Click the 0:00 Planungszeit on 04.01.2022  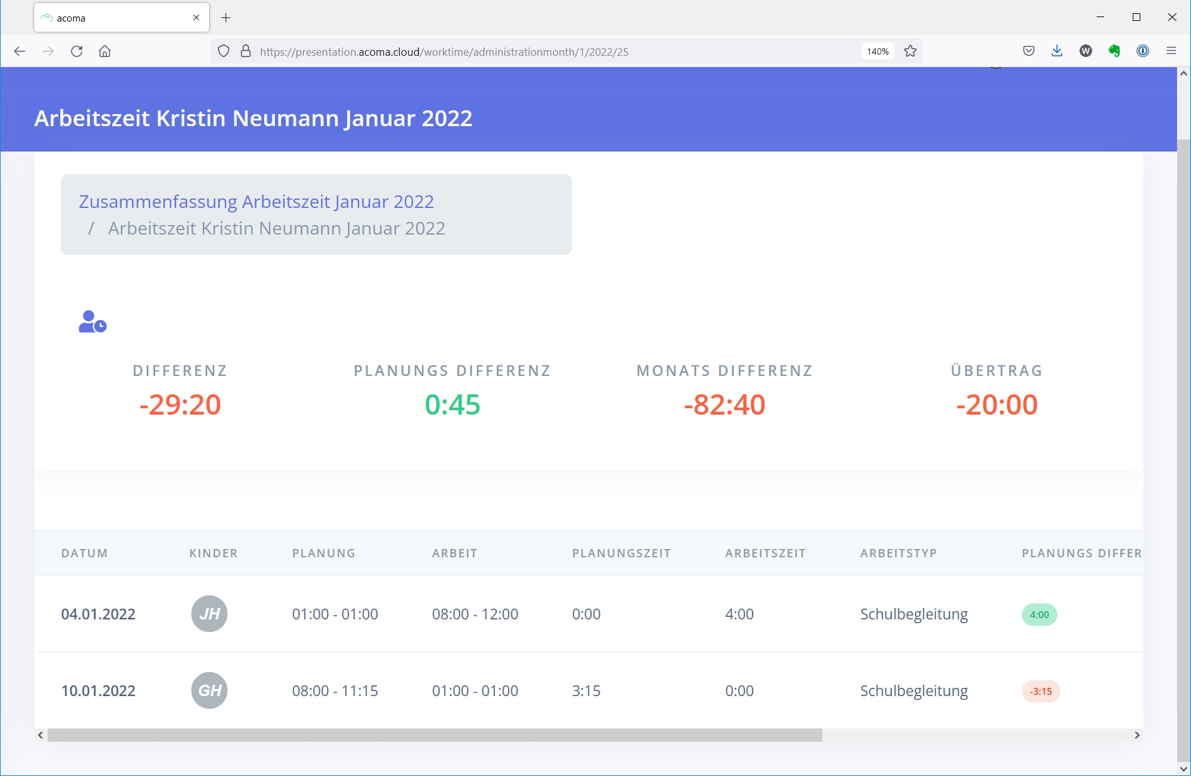coord(586,614)
